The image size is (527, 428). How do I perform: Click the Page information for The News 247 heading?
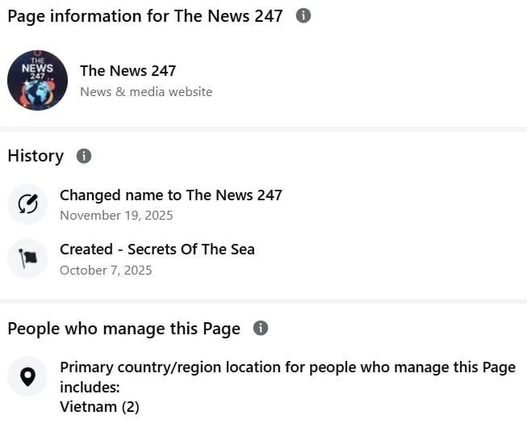[145, 16]
